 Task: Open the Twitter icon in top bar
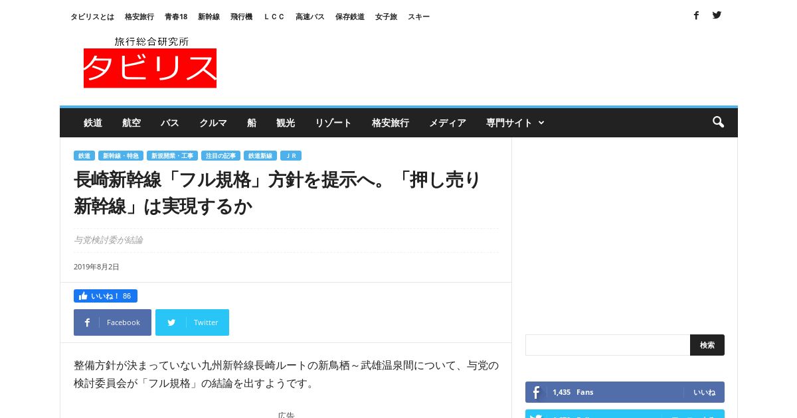(717, 15)
